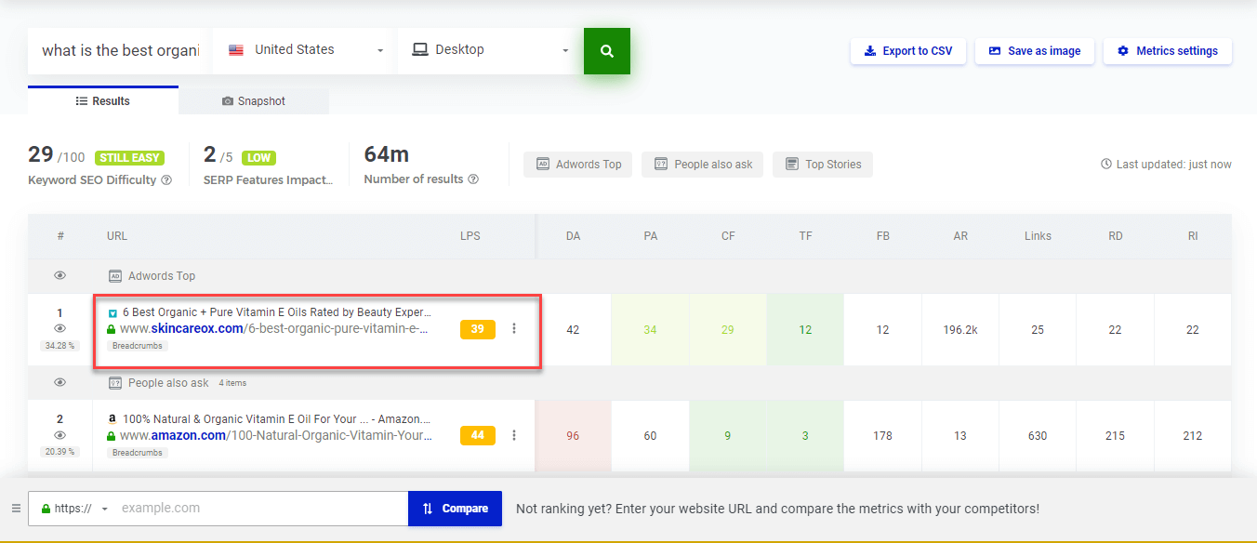This screenshot has height=543, width=1257.
Task: Open the https:// protocol dropdown
Action: (74, 509)
